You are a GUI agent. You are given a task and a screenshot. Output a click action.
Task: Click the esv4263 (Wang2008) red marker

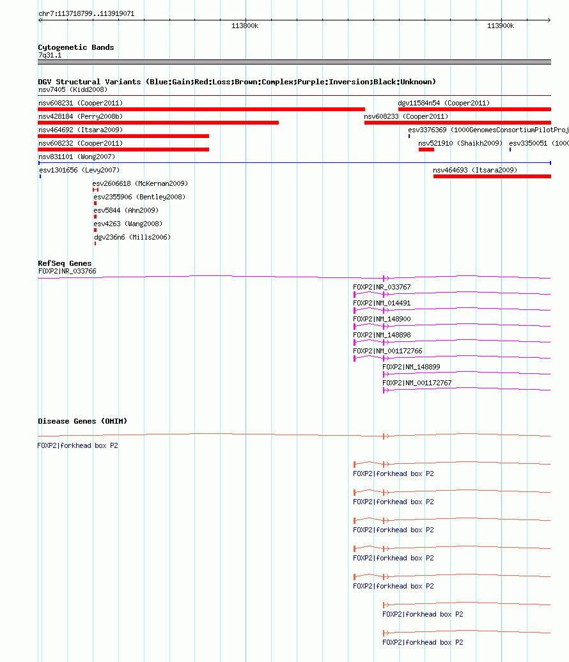pyautogui.click(x=95, y=231)
